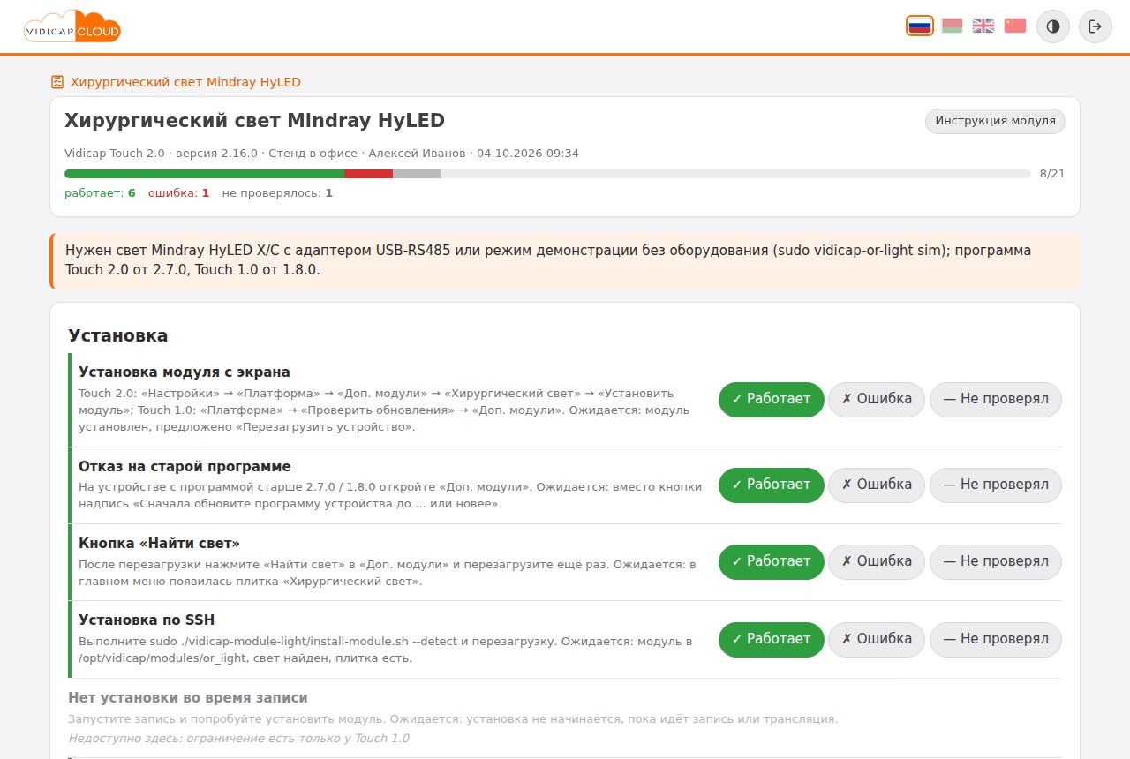Click the Vidicap Cloud logo
This screenshot has width=1130, height=759.
coord(72,26)
